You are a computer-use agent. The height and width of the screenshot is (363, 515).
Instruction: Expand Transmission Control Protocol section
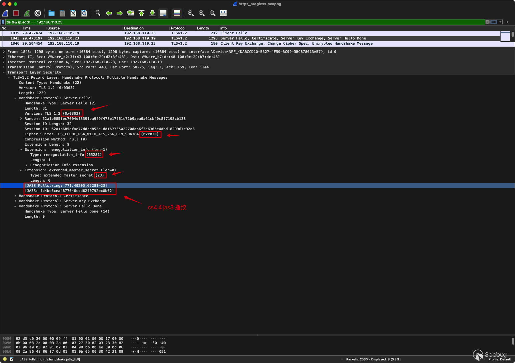point(4,67)
